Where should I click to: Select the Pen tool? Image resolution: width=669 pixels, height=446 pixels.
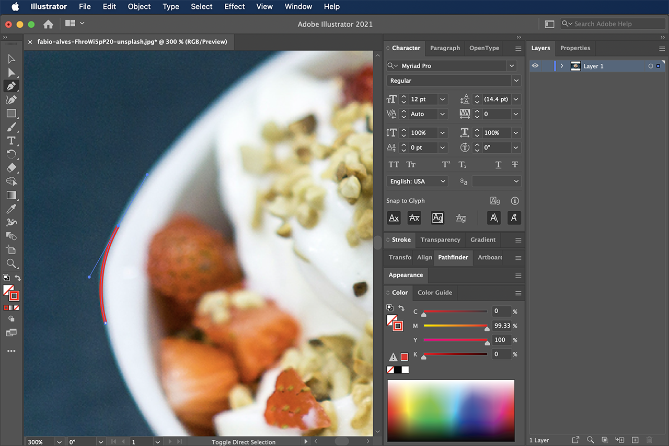[x=11, y=86]
